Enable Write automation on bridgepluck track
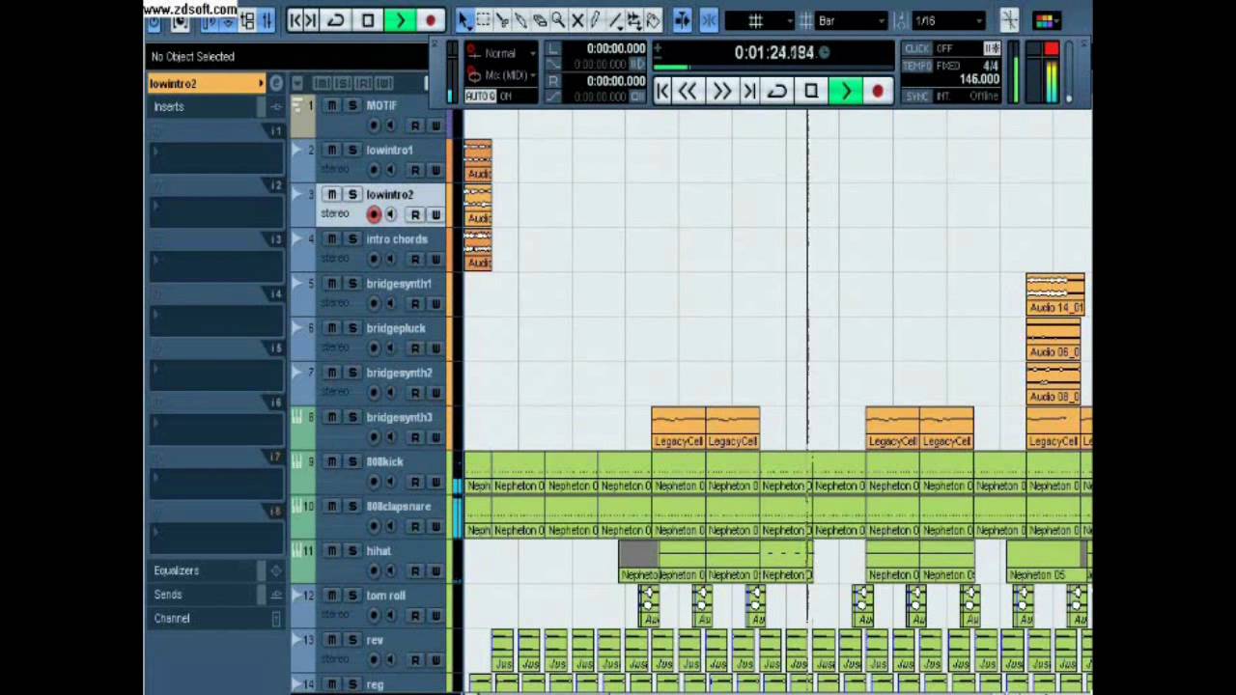Screen dimensions: 1236x695 click(x=435, y=347)
